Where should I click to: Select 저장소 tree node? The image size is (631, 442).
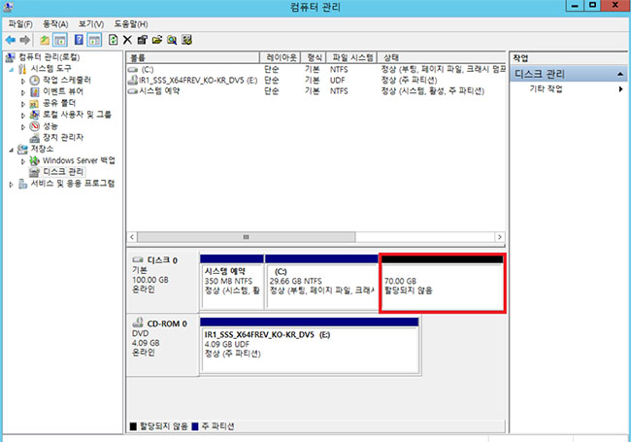[x=42, y=149]
